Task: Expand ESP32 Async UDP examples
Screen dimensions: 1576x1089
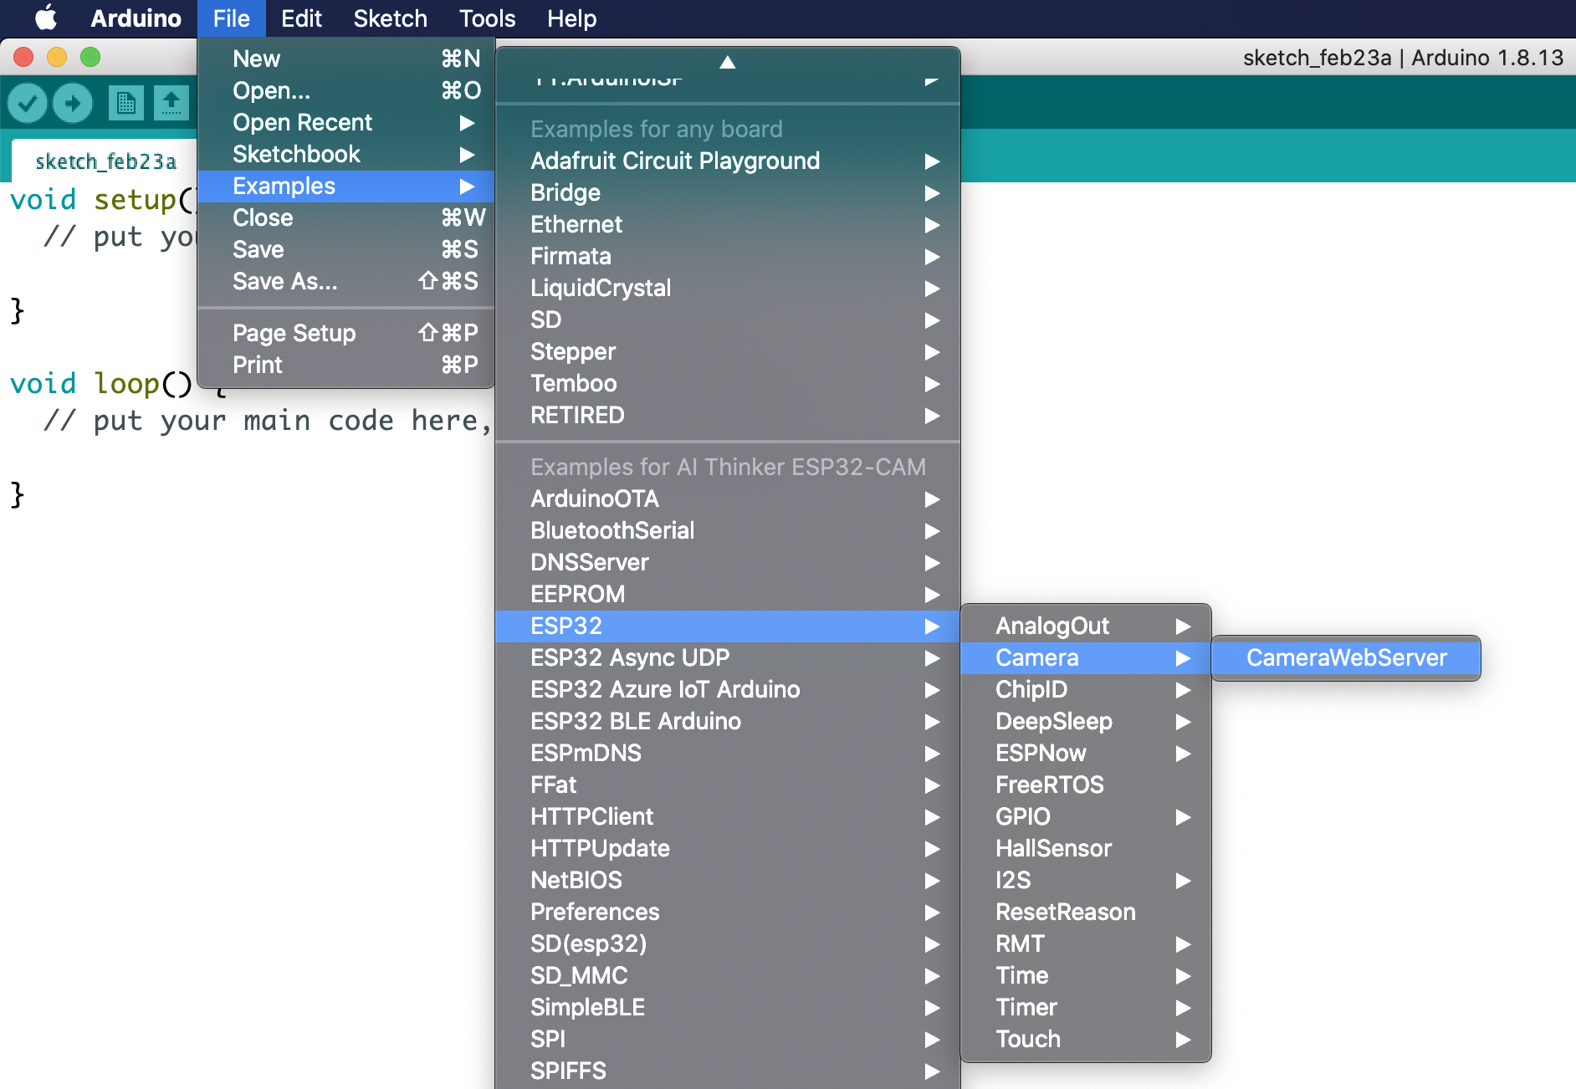Action: [728, 657]
